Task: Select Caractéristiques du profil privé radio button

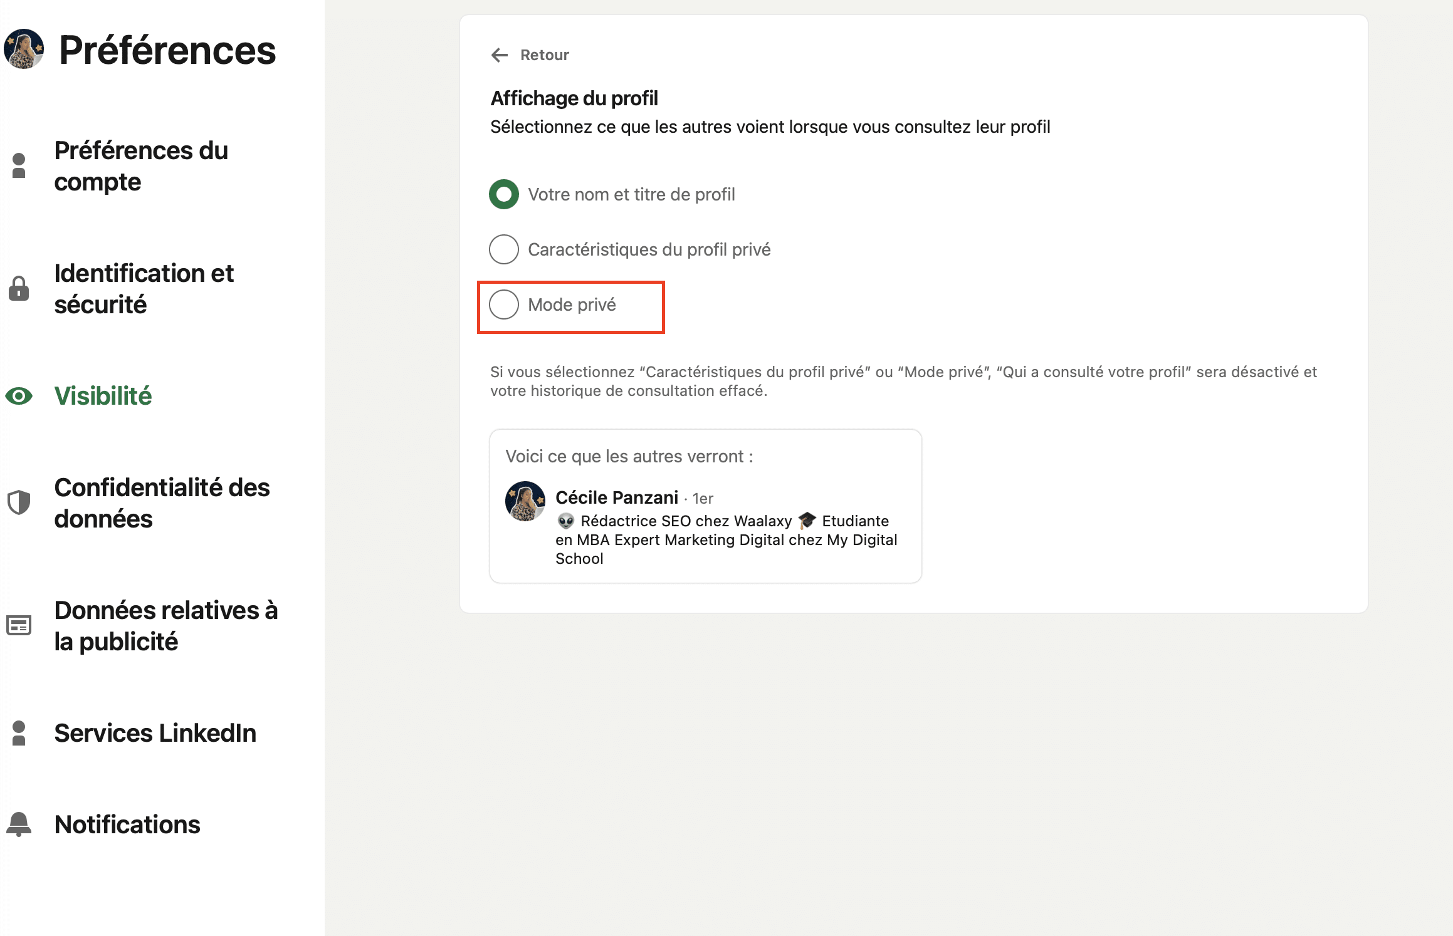Action: 505,249
